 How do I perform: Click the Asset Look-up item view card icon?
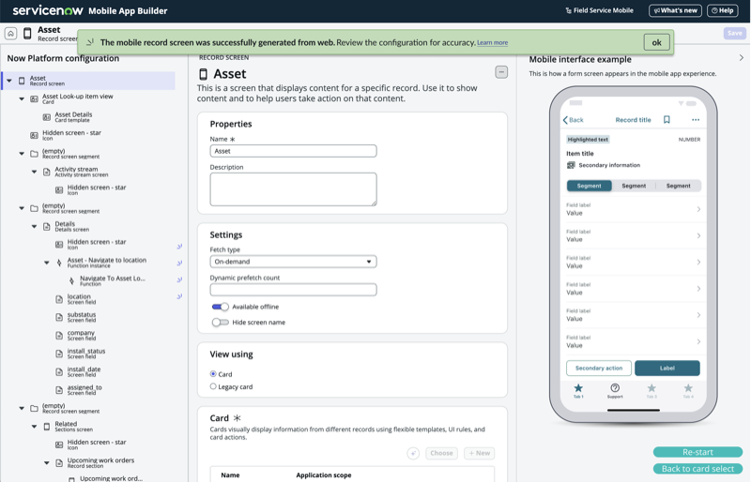(35, 99)
